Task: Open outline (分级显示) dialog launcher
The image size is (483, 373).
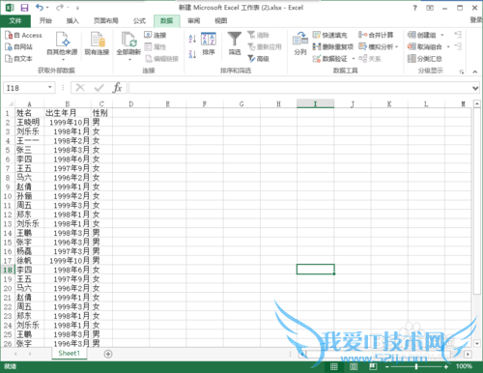Action: [462, 72]
